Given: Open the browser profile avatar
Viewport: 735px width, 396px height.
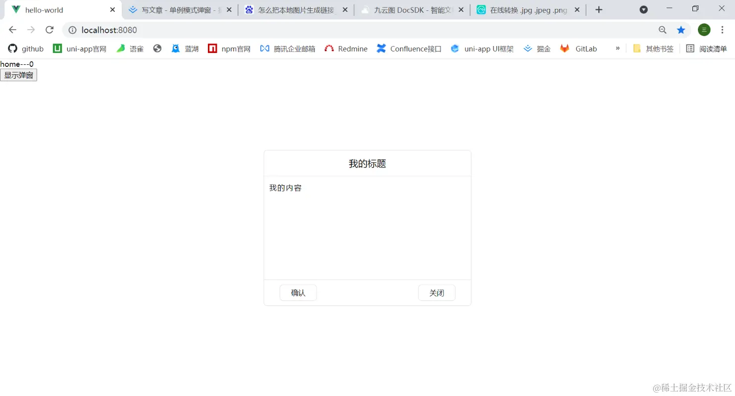Looking at the screenshot, I should pos(704,30).
